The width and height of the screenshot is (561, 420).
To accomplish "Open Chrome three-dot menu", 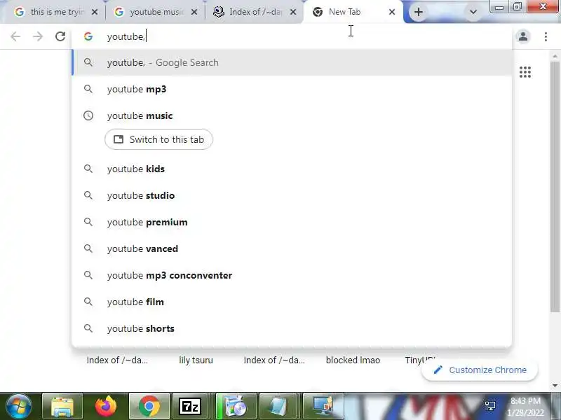I will tap(546, 36).
